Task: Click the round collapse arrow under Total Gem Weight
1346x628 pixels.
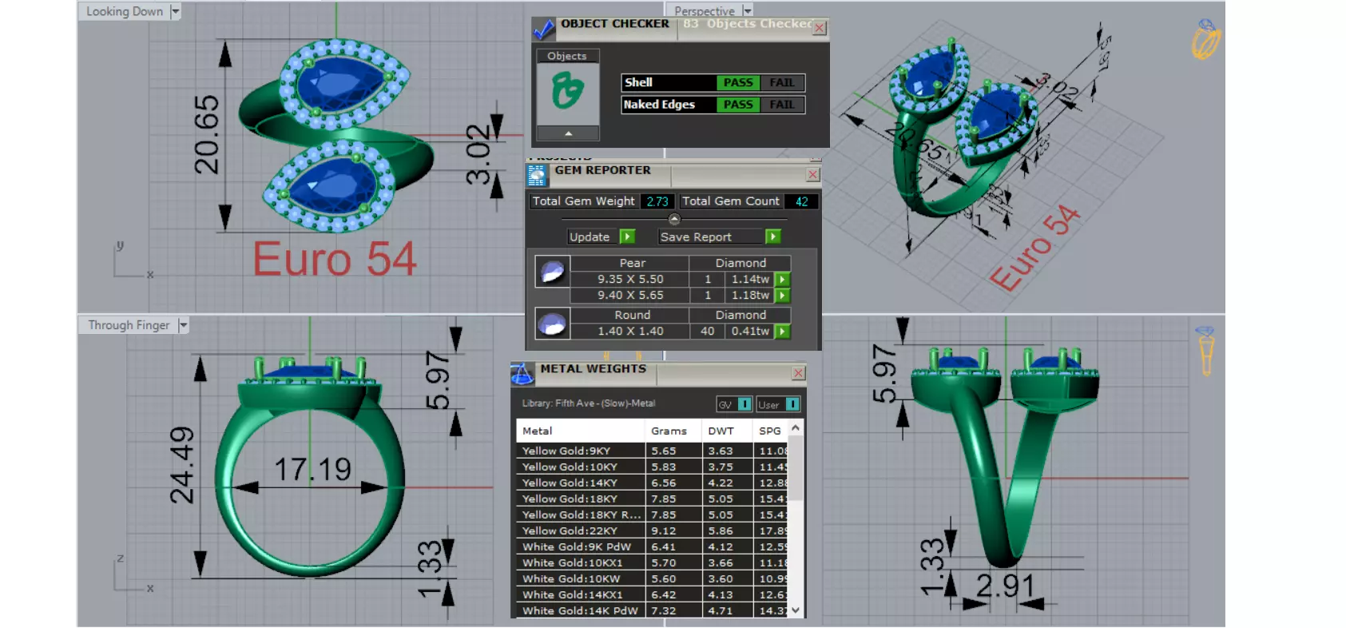Action: tap(674, 219)
